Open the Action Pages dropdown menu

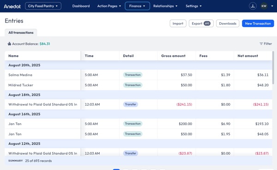(109, 6)
